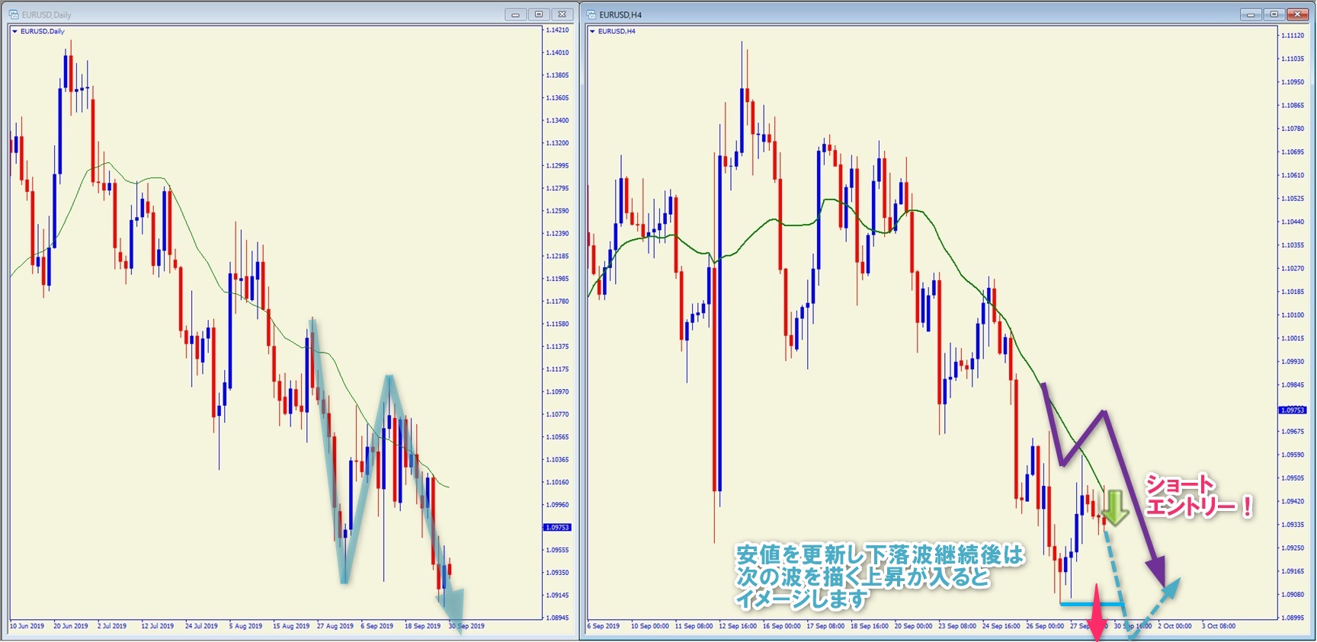Click the 1.08995 price level on the H4 axis
This screenshot has width=1317, height=642.
pos(1293,618)
